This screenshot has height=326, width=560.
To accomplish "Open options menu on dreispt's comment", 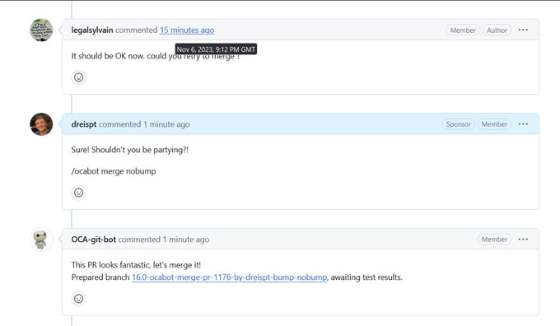I will click(x=523, y=124).
